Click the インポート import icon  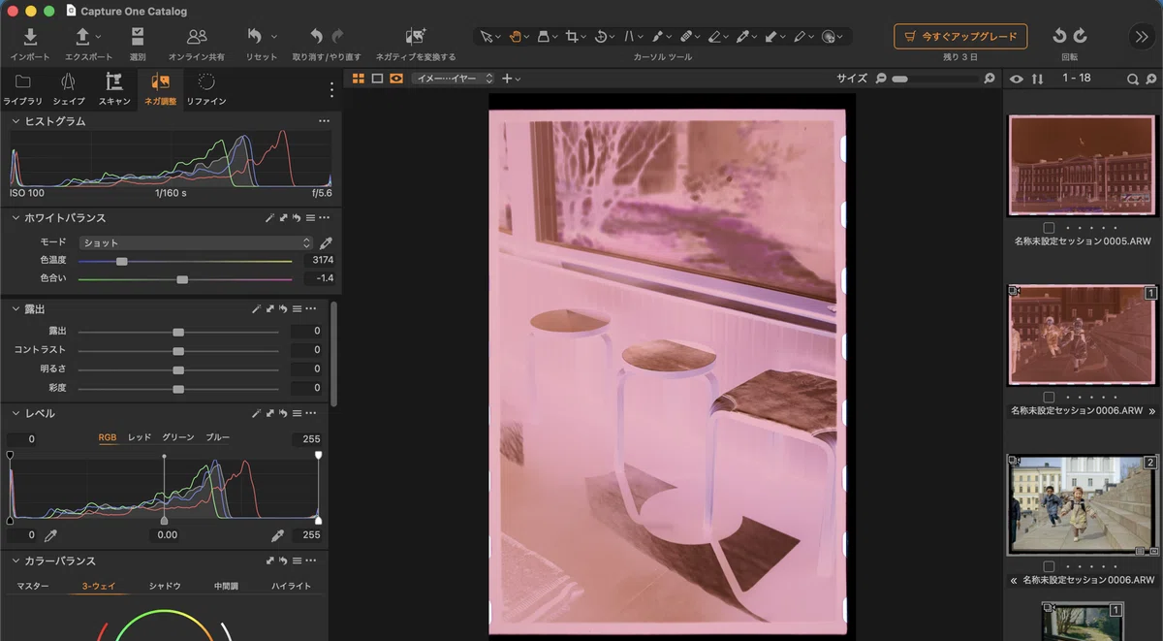coord(30,37)
